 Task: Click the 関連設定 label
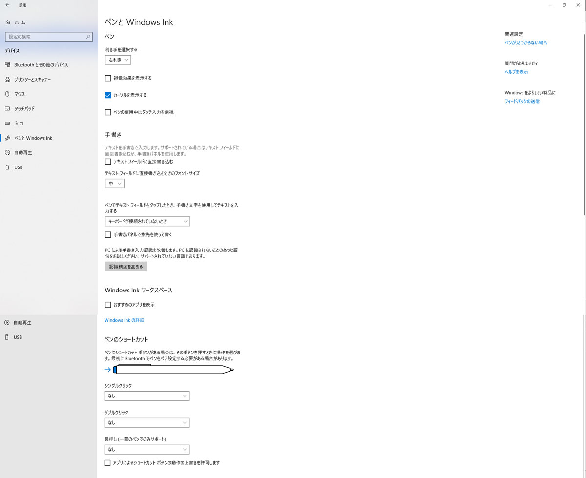[x=514, y=34]
